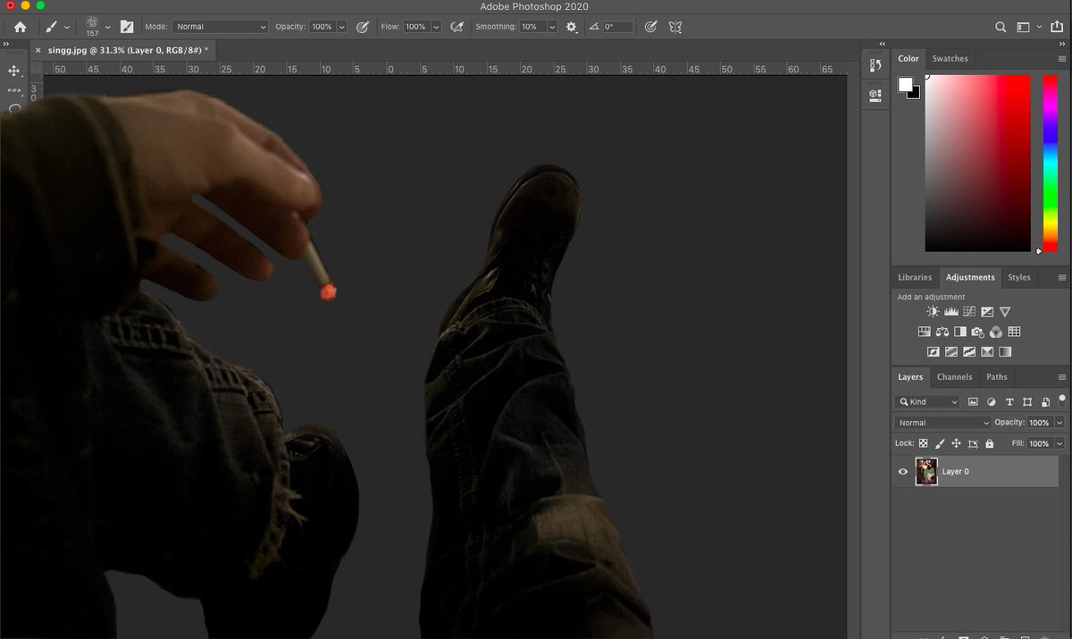The height and width of the screenshot is (639, 1072).
Task: Click the white foreground color swatch
Action: pyautogui.click(x=904, y=84)
